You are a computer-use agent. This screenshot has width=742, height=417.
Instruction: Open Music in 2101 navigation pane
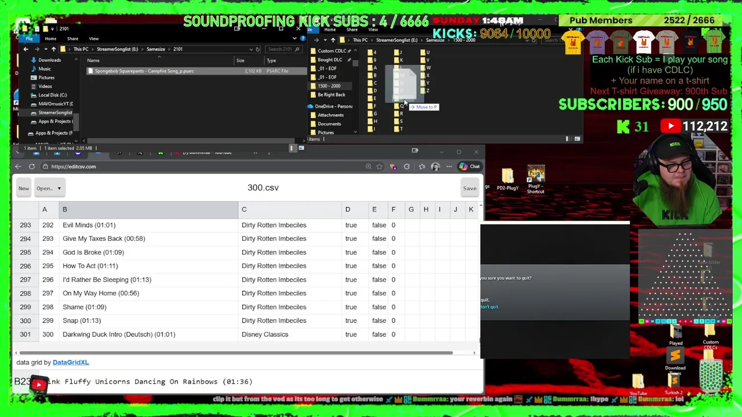pos(45,69)
